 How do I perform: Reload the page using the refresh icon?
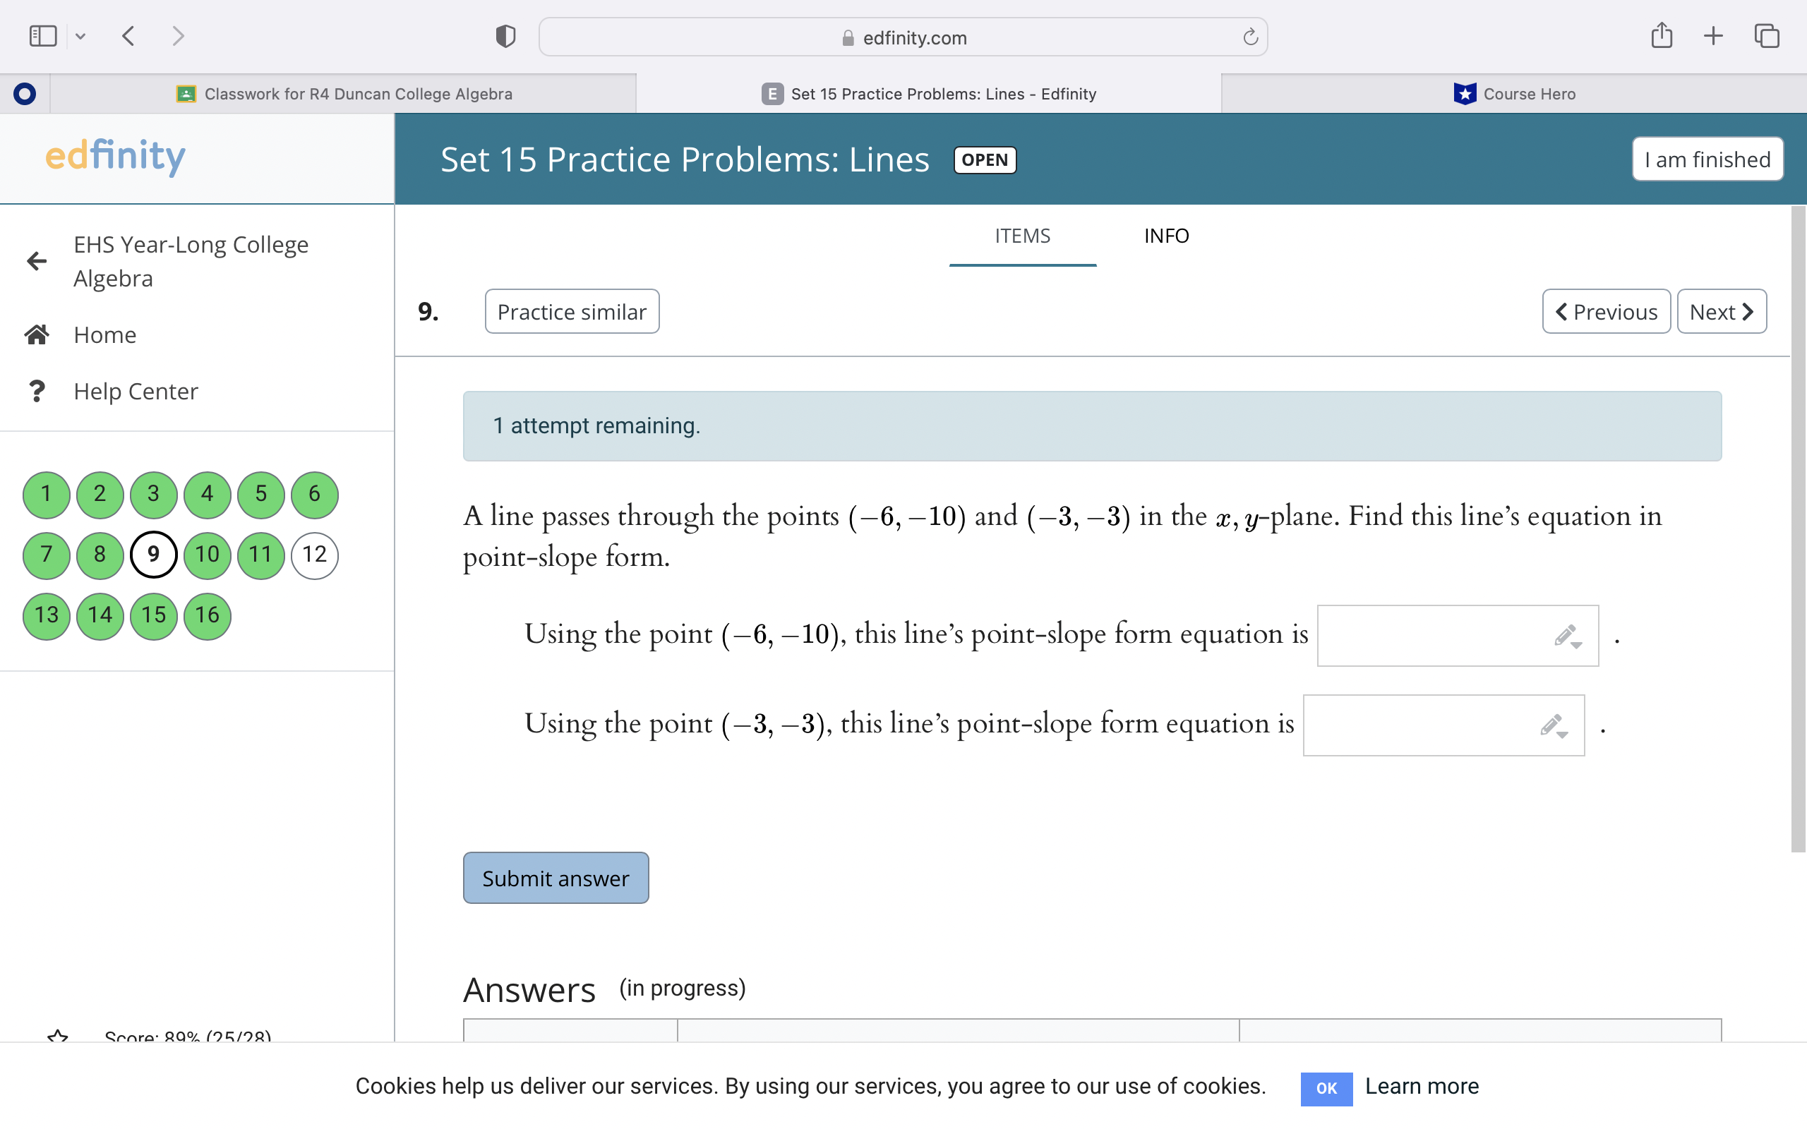pyautogui.click(x=1250, y=37)
